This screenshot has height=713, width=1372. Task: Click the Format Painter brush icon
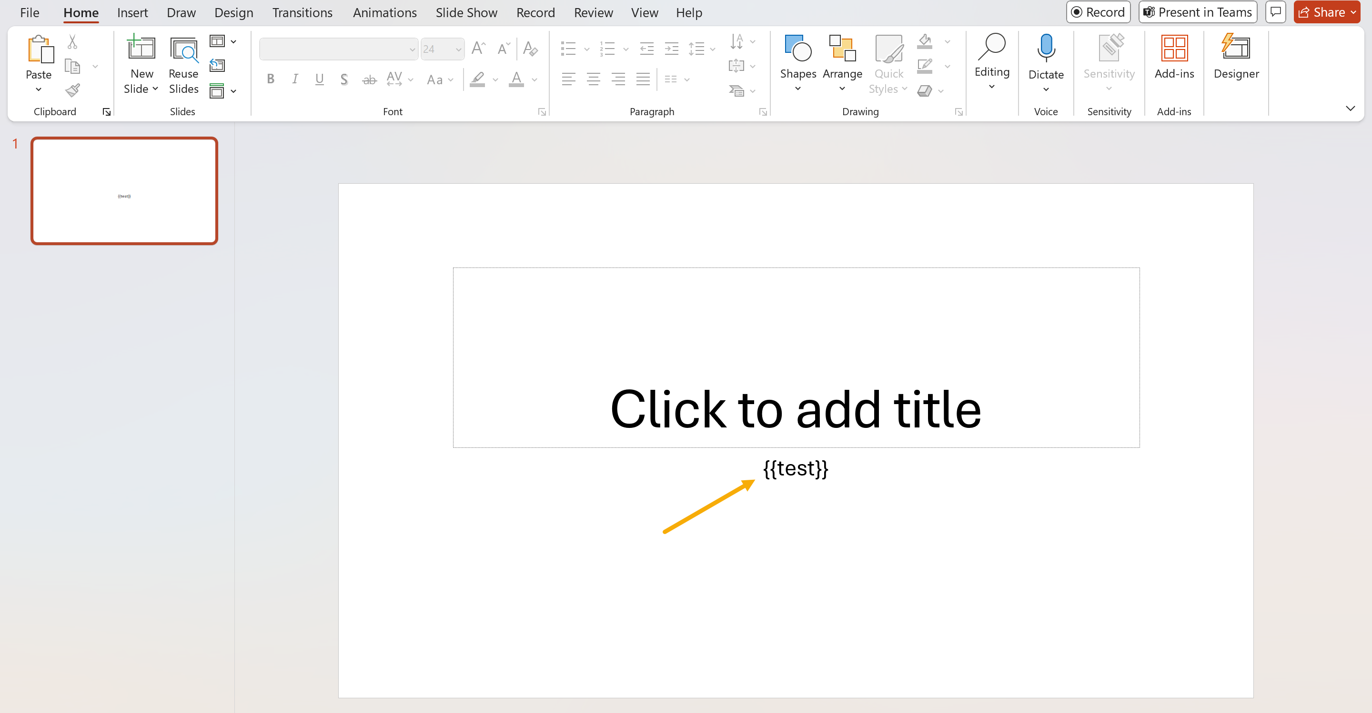[x=73, y=90]
